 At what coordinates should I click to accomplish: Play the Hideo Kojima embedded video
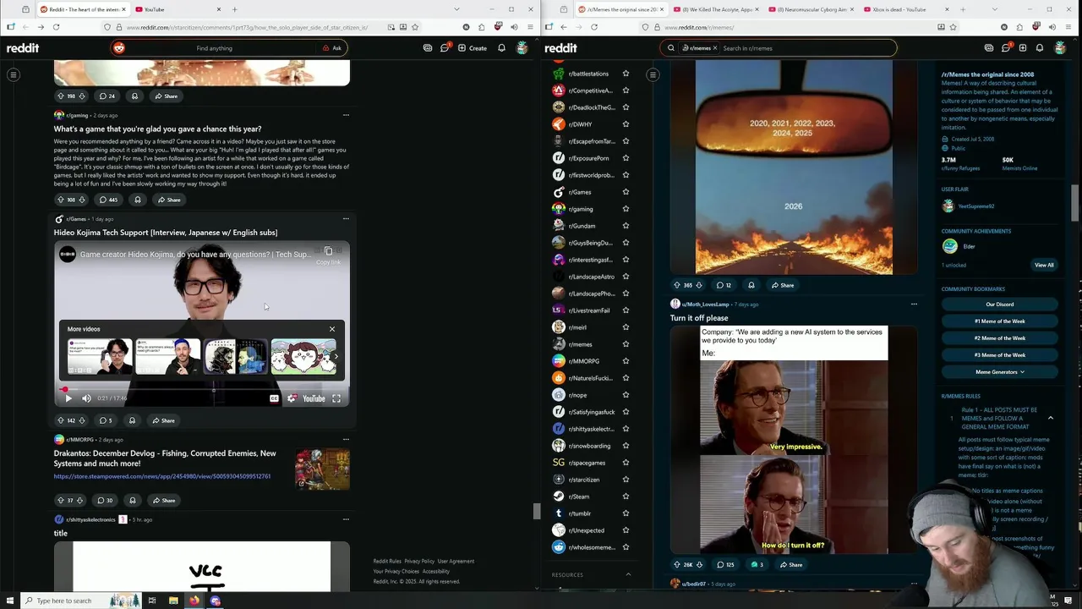[x=68, y=398]
